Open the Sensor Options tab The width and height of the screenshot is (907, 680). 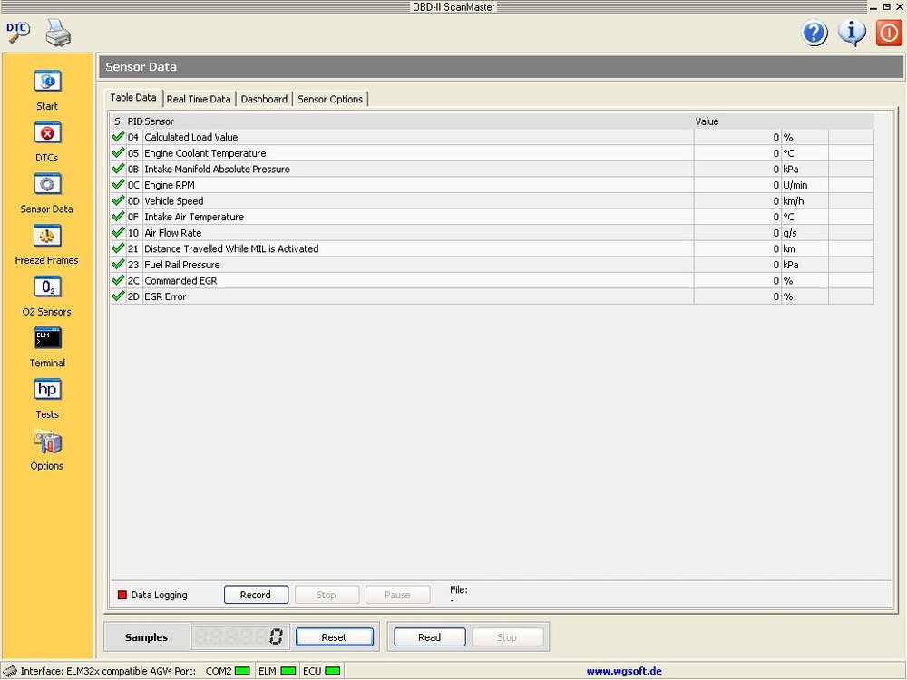(x=330, y=100)
